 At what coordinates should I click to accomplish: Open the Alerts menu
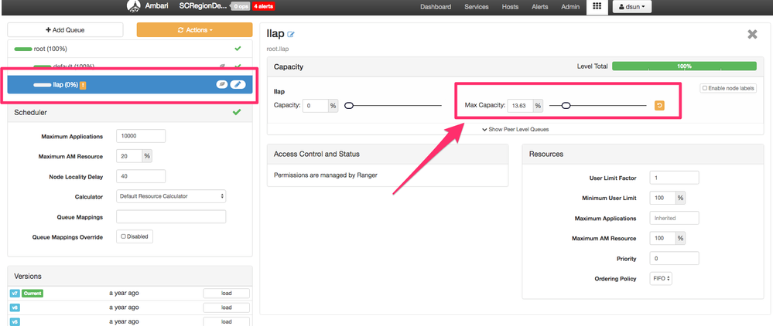(x=540, y=7)
